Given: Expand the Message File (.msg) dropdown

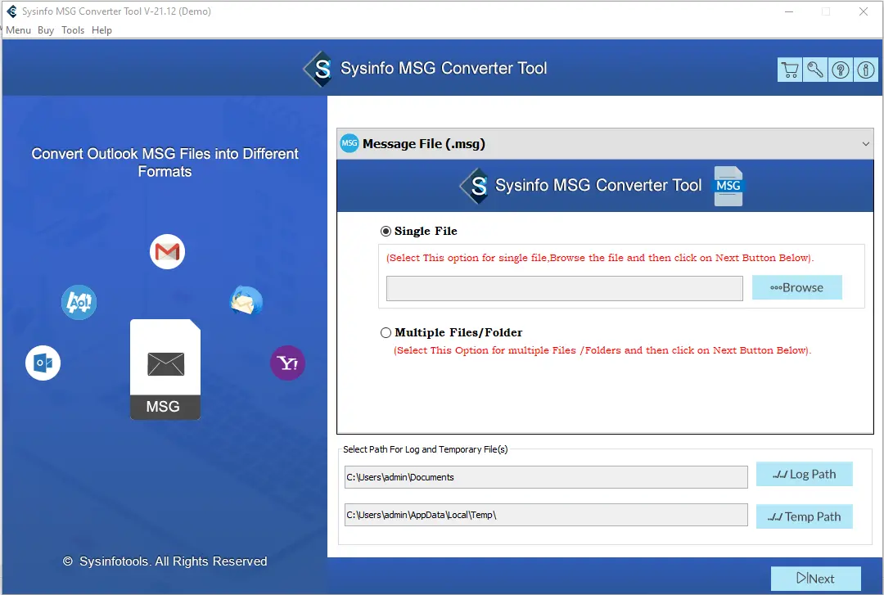Looking at the screenshot, I should tap(866, 144).
